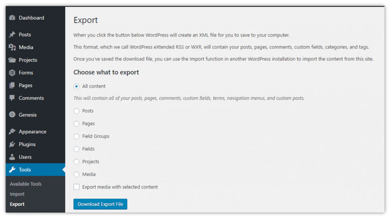Select the Tools menu item
390x219 pixels.
35,170
